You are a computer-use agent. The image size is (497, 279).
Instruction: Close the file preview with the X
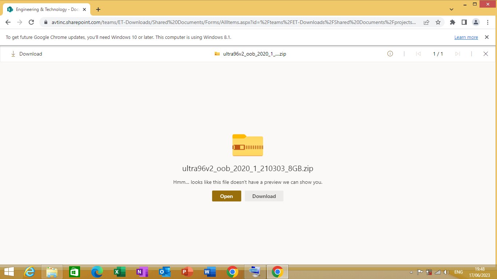pos(485,54)
